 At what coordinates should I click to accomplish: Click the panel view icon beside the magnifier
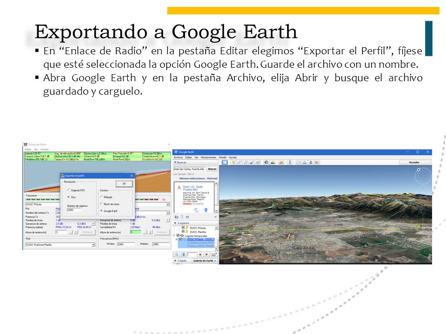point(183,255)
